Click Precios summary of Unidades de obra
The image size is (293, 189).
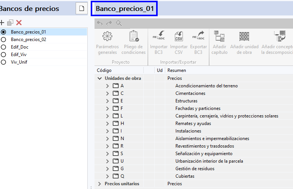175,78
